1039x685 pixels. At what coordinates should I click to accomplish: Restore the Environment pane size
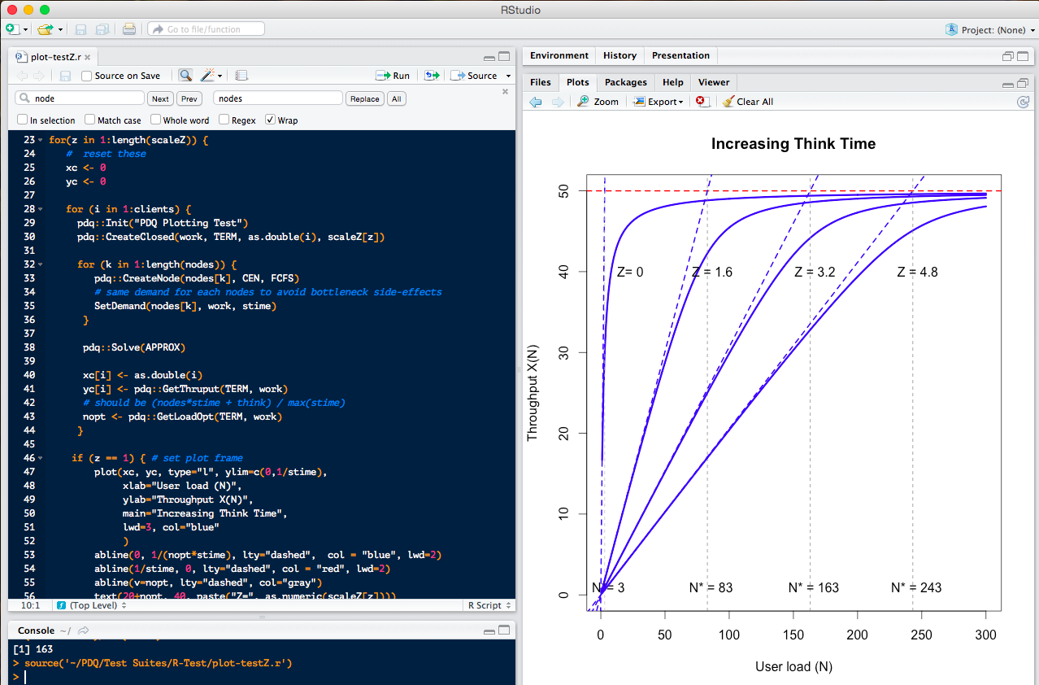point(1008,56)
